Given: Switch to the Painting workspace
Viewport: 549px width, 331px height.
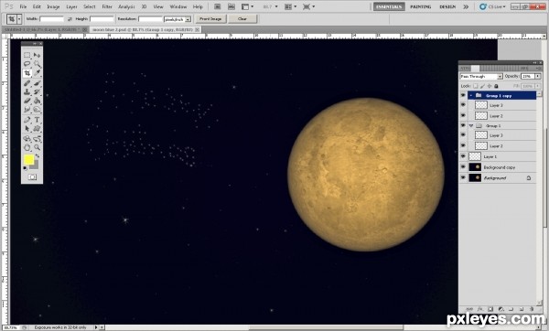Looking at the screenshot, I should pyautogui.click(x=421, y=6).
